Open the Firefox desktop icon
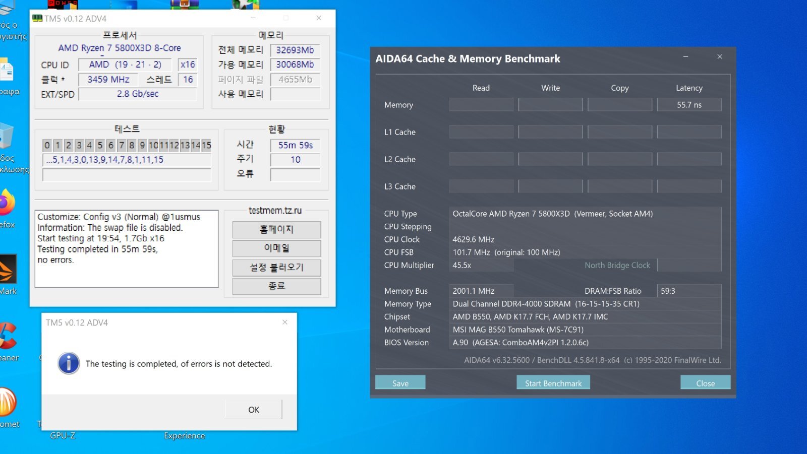The image size is (807, 454). click(7, 204)
